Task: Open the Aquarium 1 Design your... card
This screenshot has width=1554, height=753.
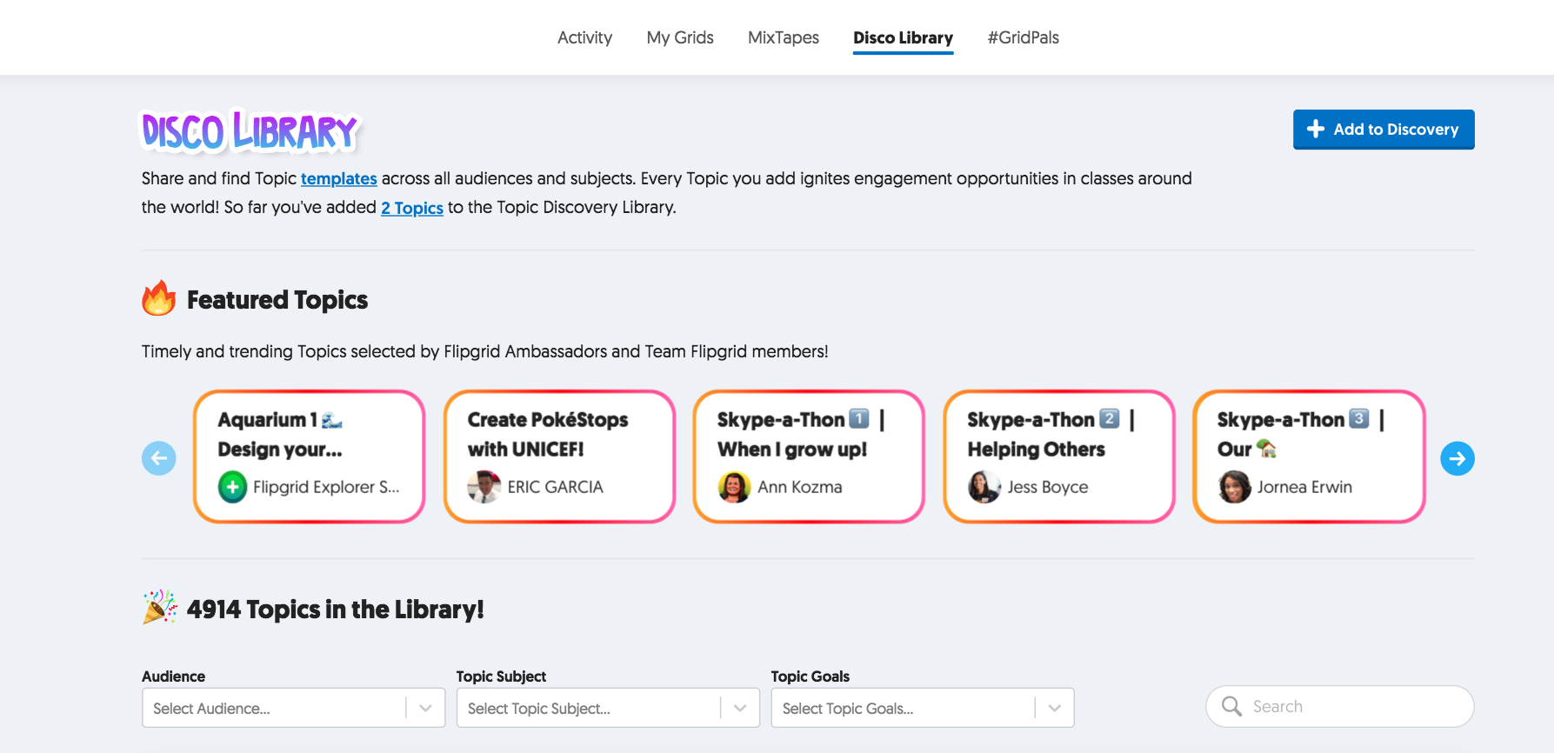Action: (x=309, y=456)
